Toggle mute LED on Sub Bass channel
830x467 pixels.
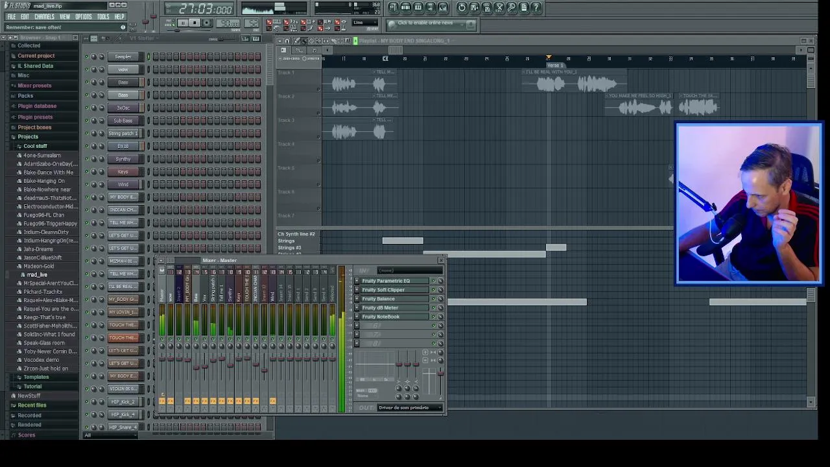[86, 121]
